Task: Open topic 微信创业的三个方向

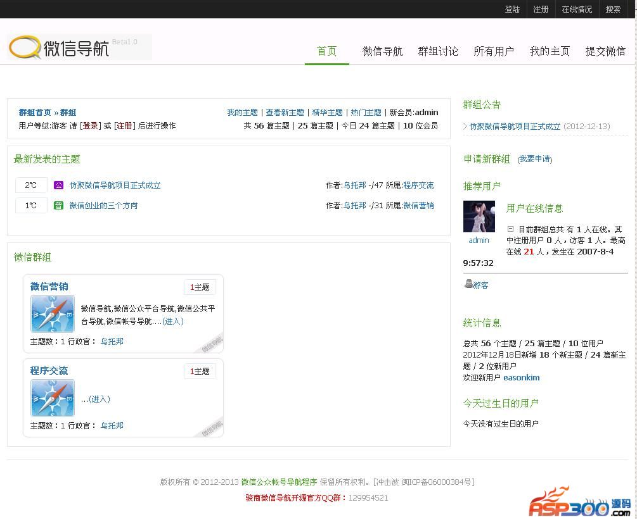Action: tap(103, 206)
